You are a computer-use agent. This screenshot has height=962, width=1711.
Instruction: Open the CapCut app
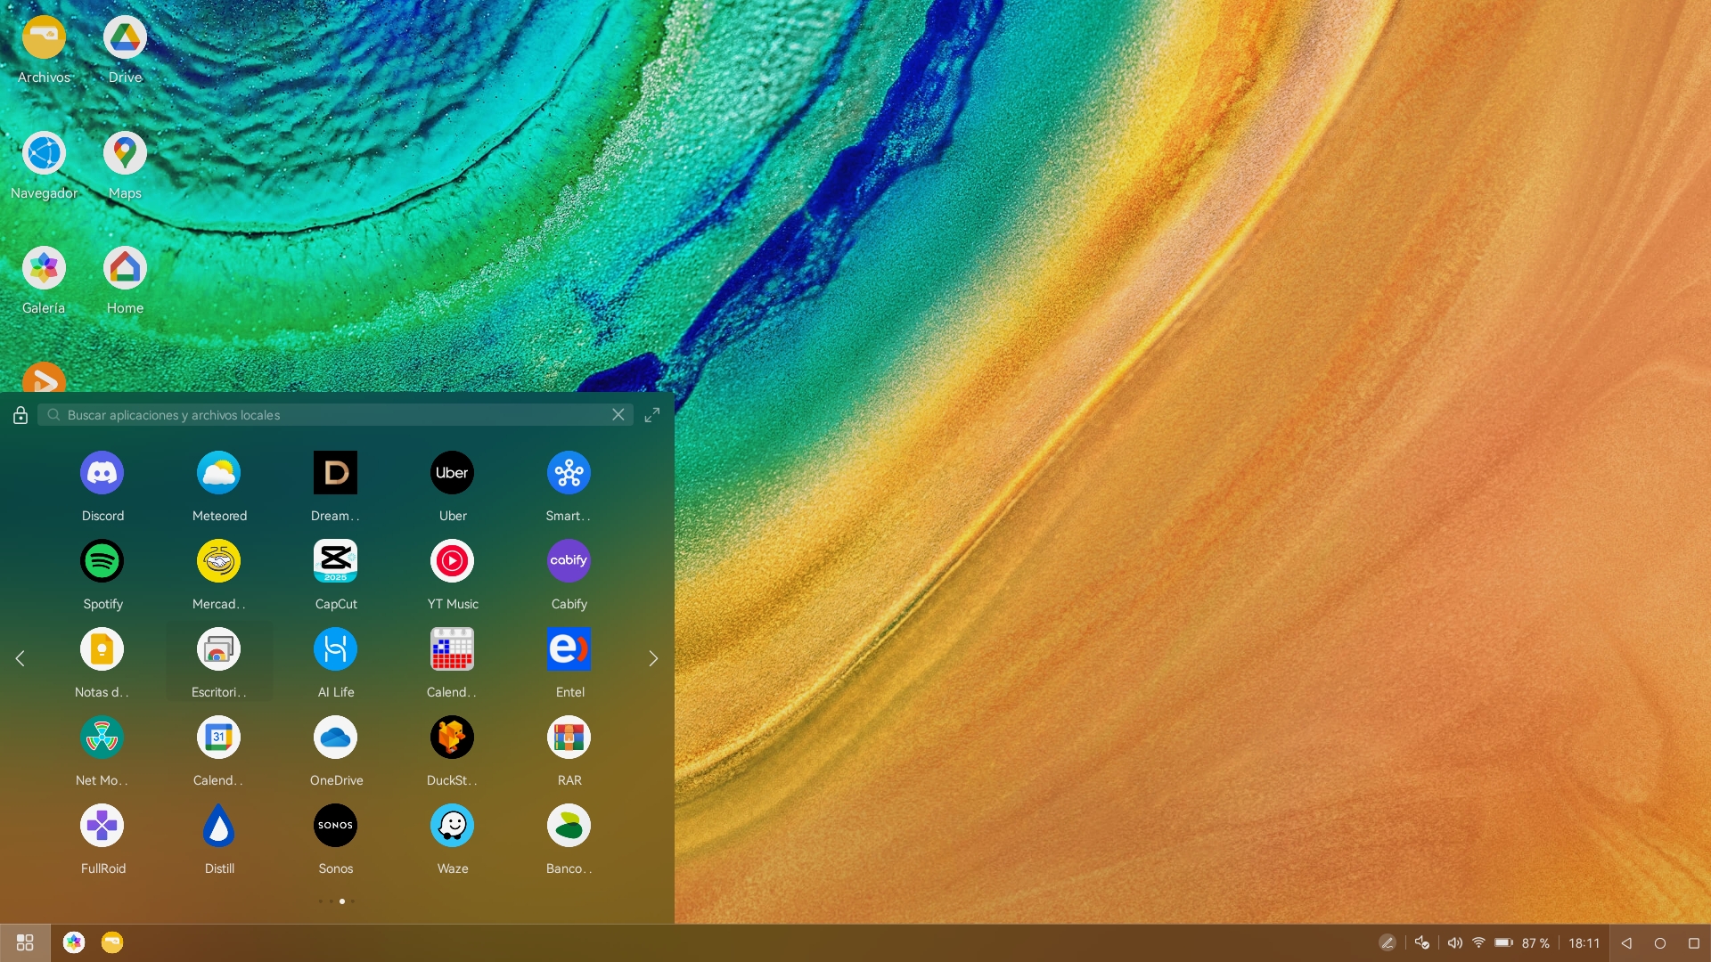point(336,561)
